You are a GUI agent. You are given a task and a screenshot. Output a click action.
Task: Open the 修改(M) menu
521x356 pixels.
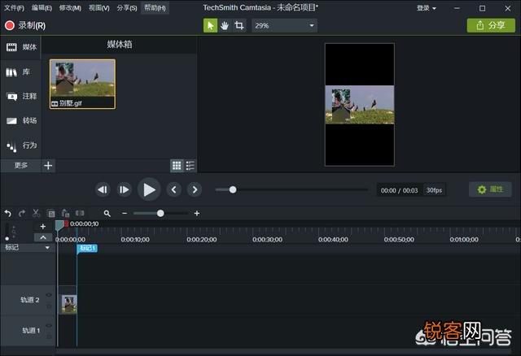(70, 7)
